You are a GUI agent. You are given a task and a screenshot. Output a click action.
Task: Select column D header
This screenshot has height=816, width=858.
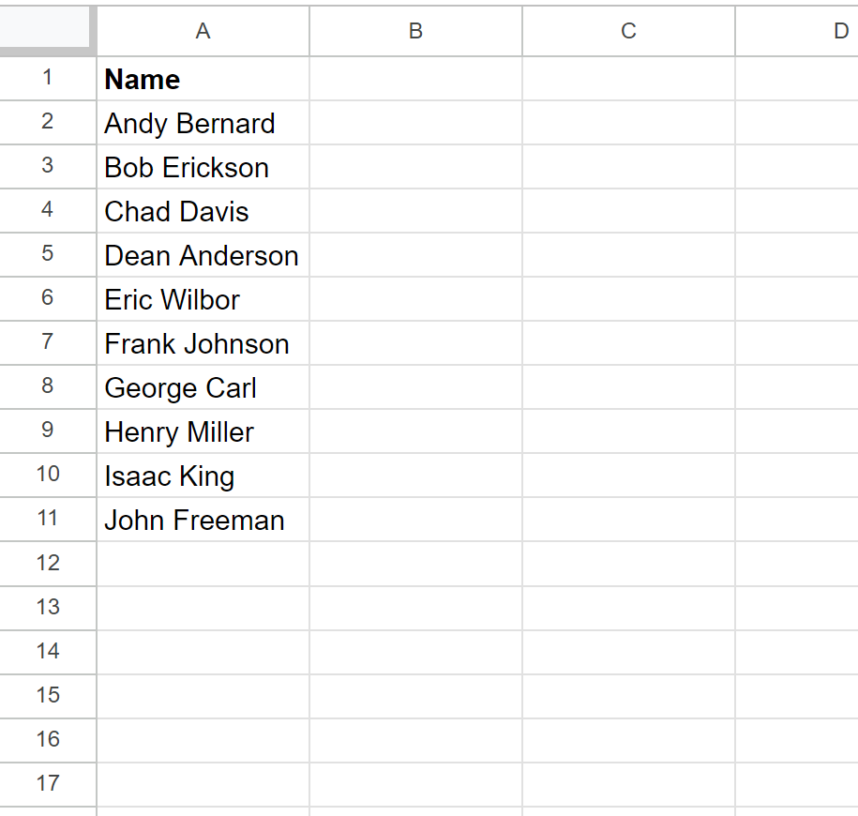(x=797, y=31)
